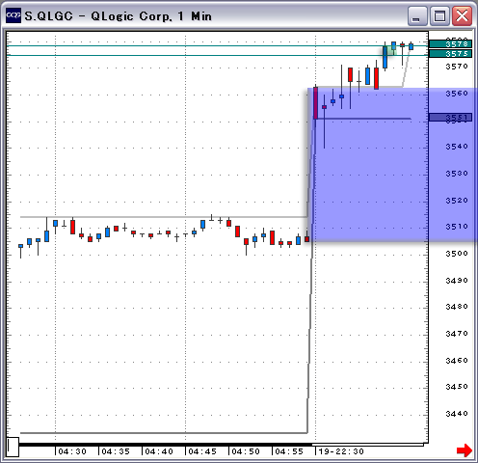Click the 3500 price label
478x463 pixels.
tap(457, 254)
